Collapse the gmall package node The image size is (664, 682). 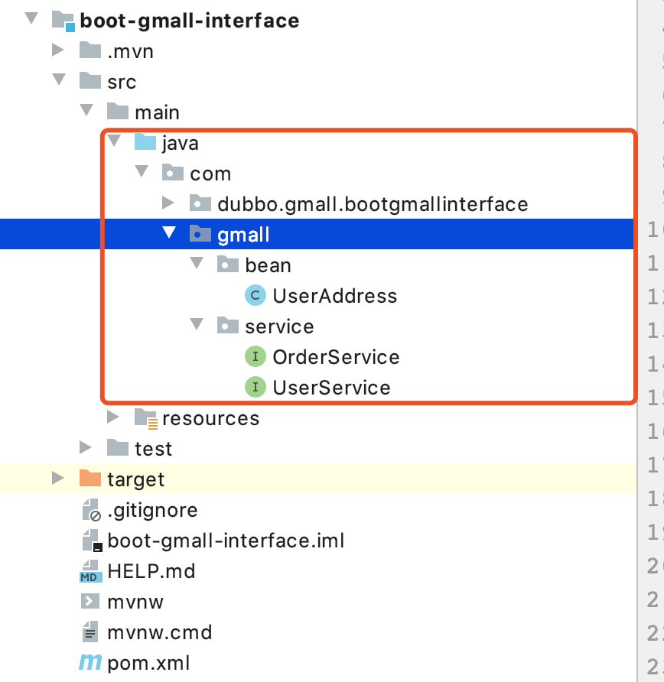coord(169,234)
